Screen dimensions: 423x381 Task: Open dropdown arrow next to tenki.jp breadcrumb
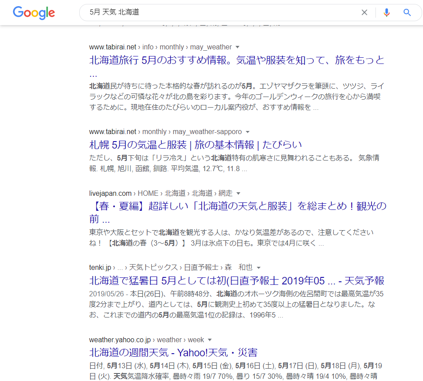point(258,268)
